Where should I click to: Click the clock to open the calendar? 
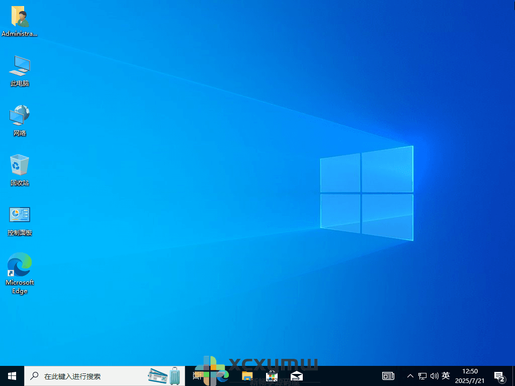click(470, 375)
